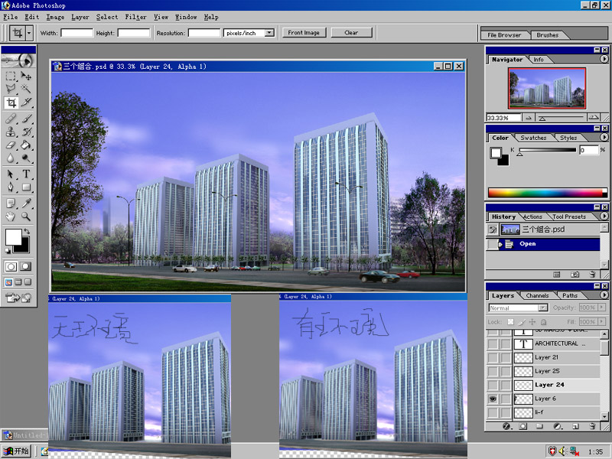Image resolution: width=612 pixels, height=459 pixels.
Task: Open the Opacity slider arrow
Action: coord(601,308)
